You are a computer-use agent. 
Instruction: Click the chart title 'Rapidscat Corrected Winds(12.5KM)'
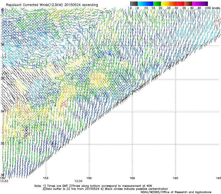(34, 5)
